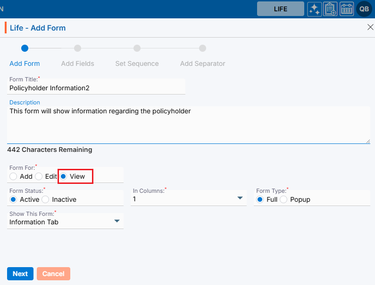Open the calendar icon in header
This screenshot has height=285, width=375.
click(347, 9)
